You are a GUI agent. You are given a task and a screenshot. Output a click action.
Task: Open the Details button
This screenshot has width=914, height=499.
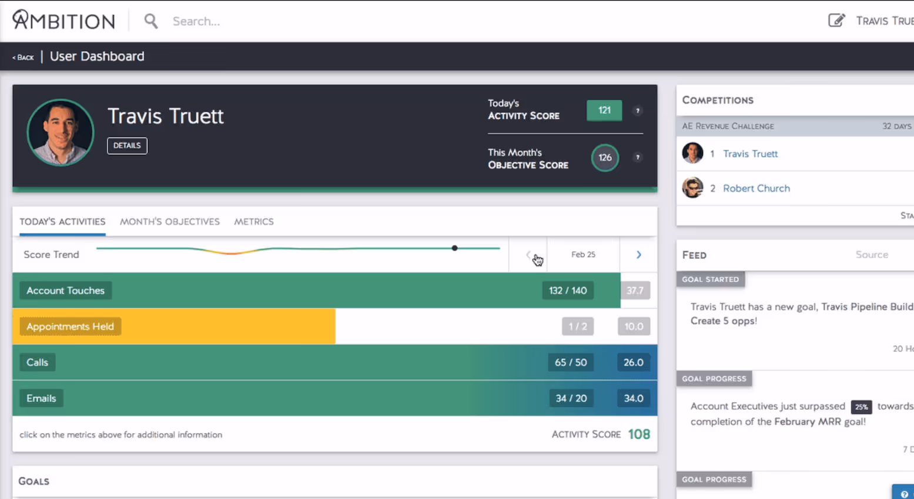click(x=127, y=146)
